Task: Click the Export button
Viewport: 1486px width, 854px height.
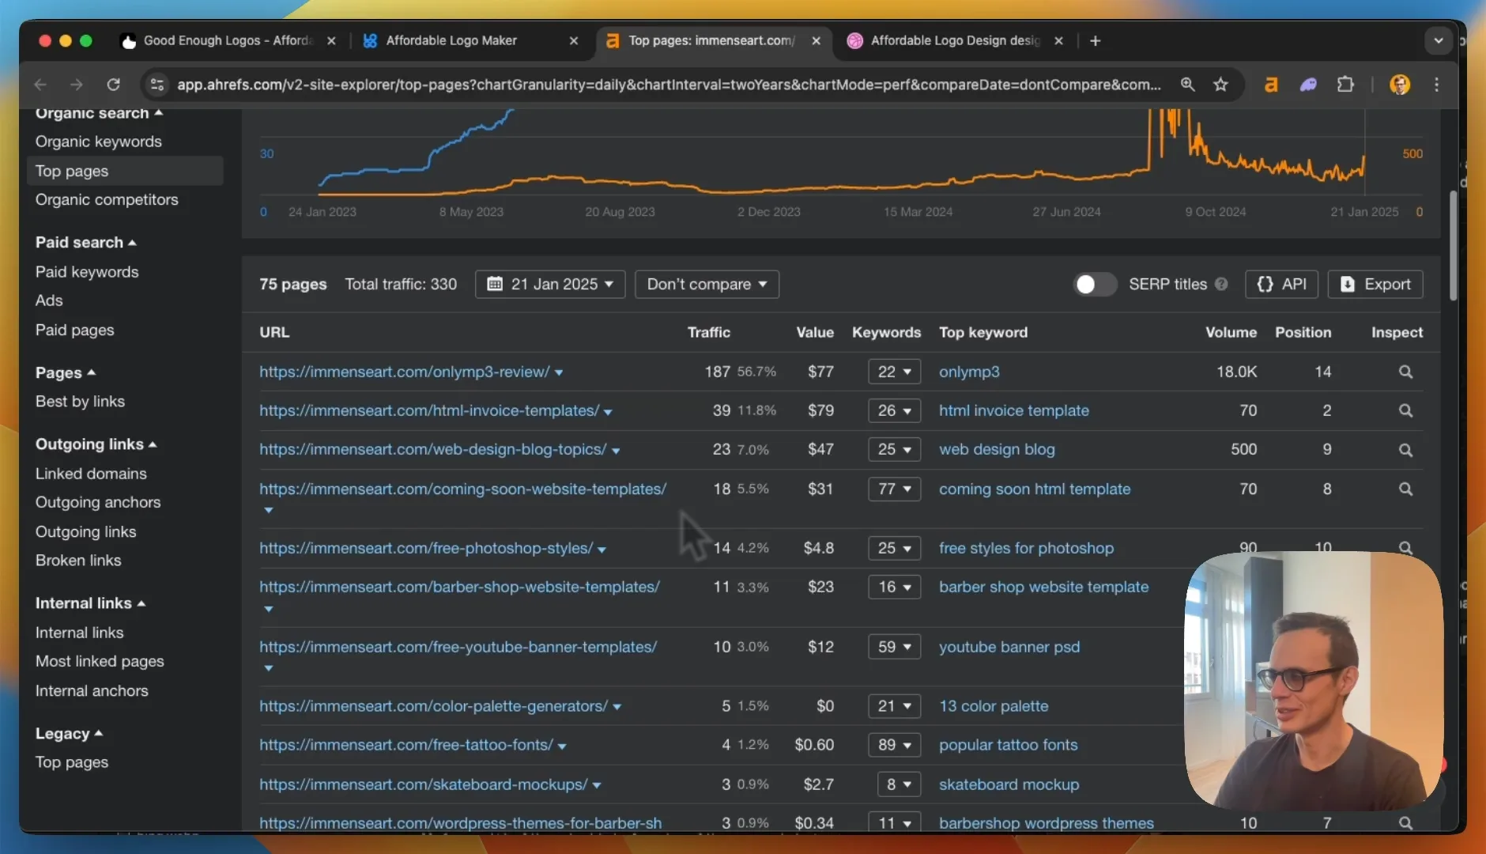Action: pos(1375,284)
